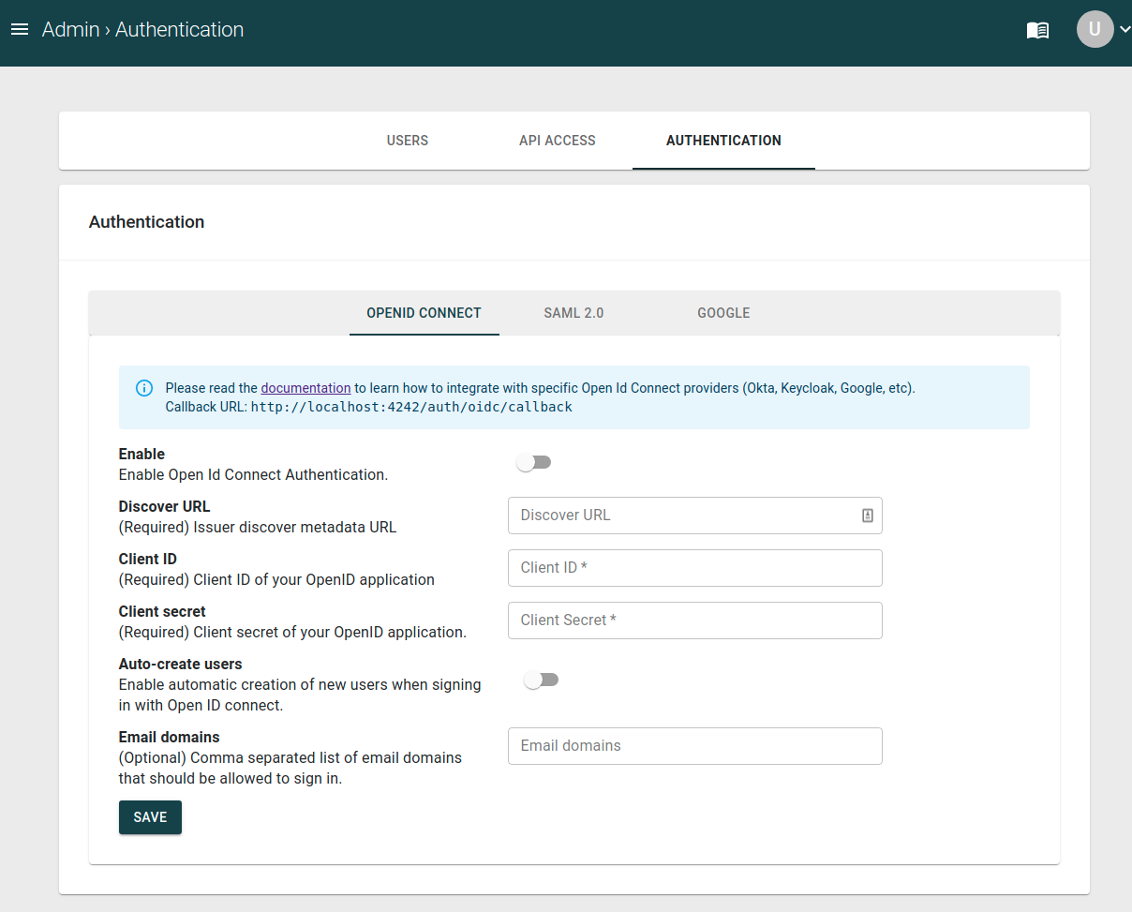Open the documentation book icon

pyautogui.click(x=1037, y=30)
